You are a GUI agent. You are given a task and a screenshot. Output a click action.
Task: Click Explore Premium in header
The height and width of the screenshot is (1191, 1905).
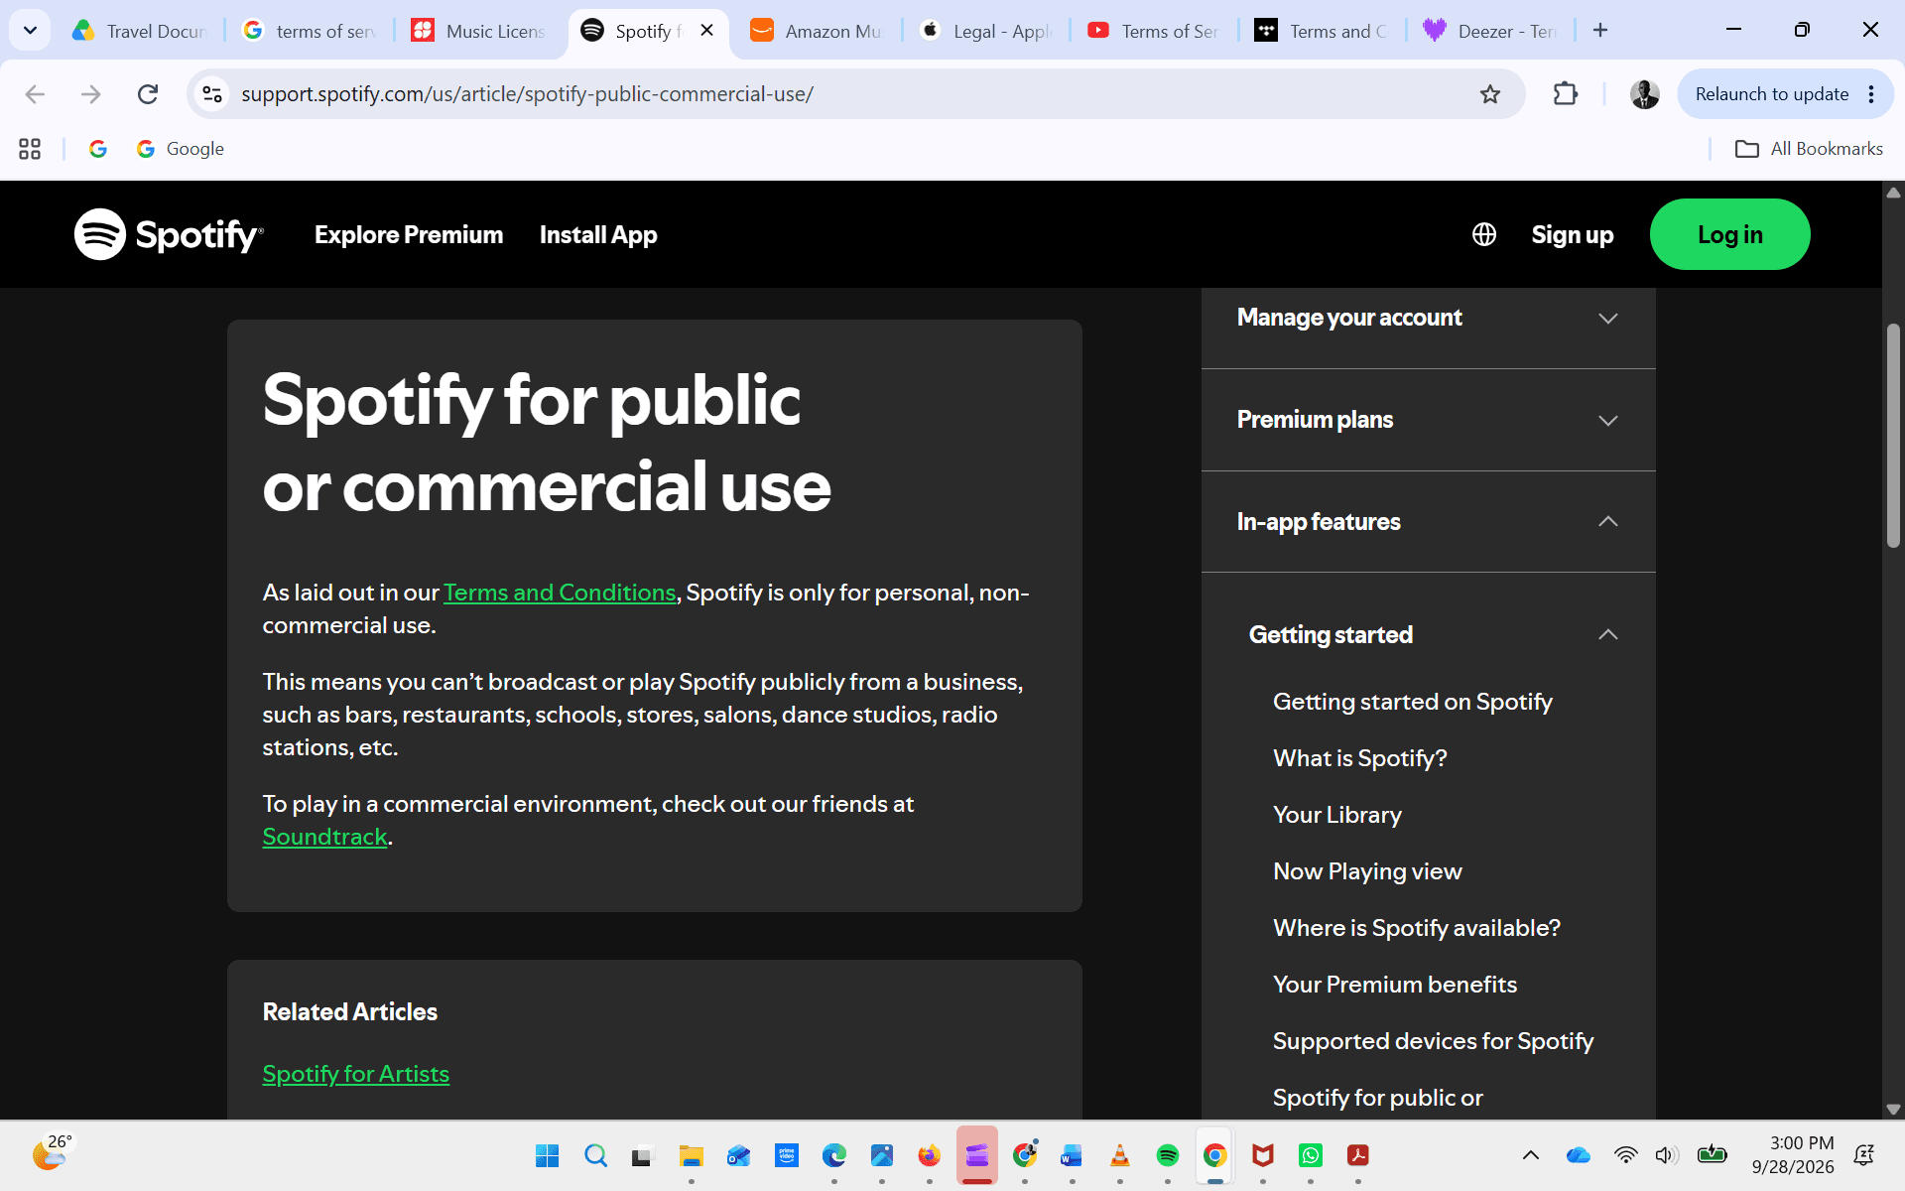(409, 235)
